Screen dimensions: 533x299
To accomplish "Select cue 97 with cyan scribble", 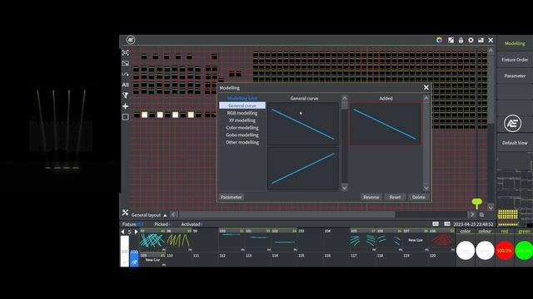I will [152, 240].
